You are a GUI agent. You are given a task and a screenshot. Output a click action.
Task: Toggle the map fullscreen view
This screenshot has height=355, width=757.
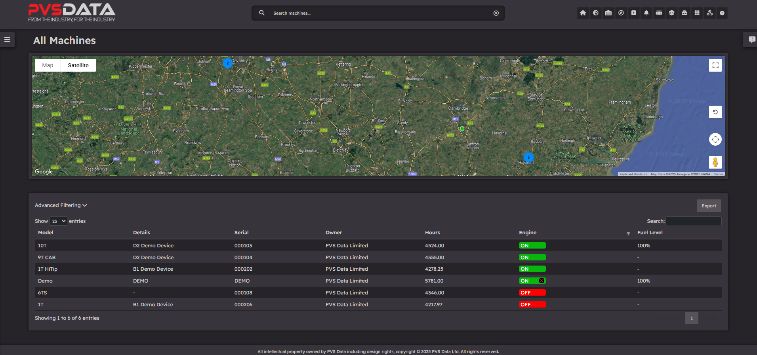pos(715,65)
